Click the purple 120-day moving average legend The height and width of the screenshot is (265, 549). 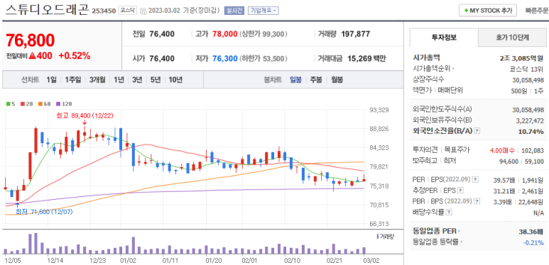[64, 103]
